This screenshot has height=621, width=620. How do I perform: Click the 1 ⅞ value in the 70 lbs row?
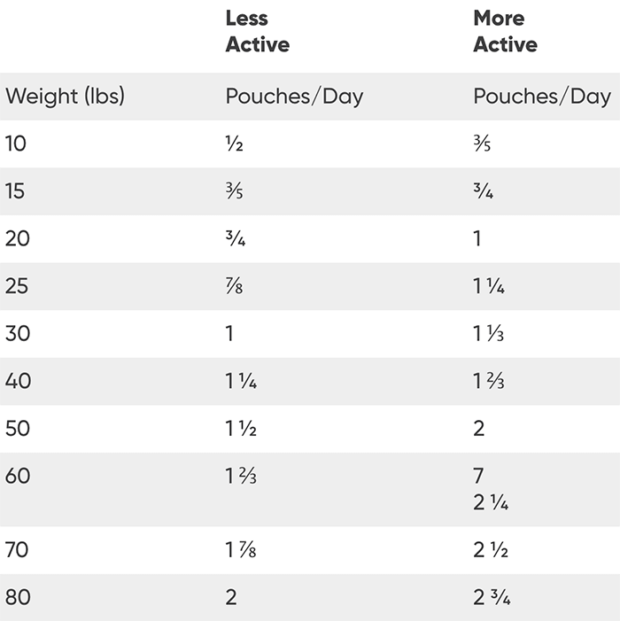pyautogui.click(x=241, y=550)
